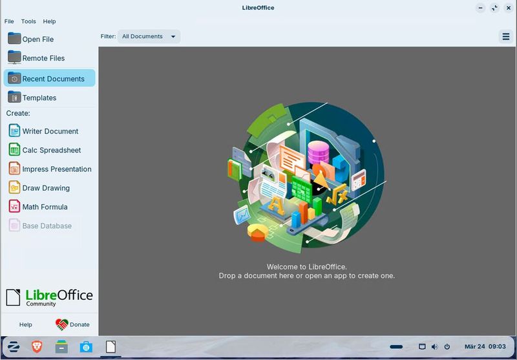Image resolution: width=517 pixels, height=360 pixels.
Task: Open the file manager in taskbar
Action: point(61,347)
